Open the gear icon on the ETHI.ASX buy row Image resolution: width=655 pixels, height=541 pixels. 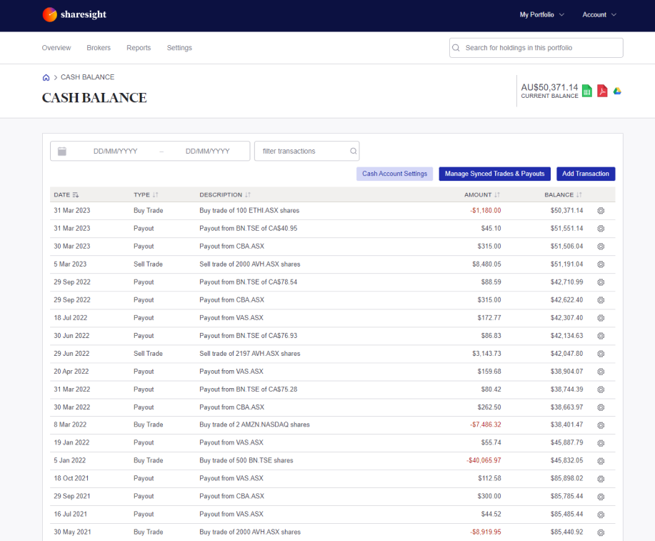point(601,210)
